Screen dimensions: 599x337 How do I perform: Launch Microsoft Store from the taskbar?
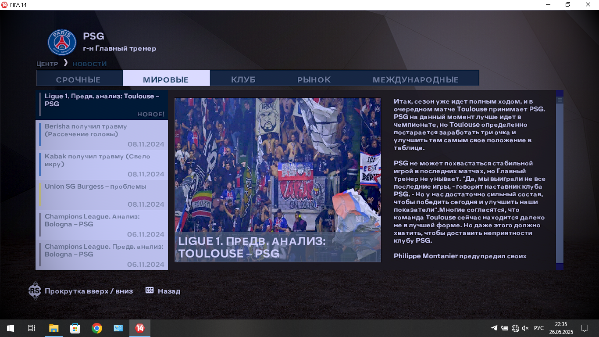75,328
